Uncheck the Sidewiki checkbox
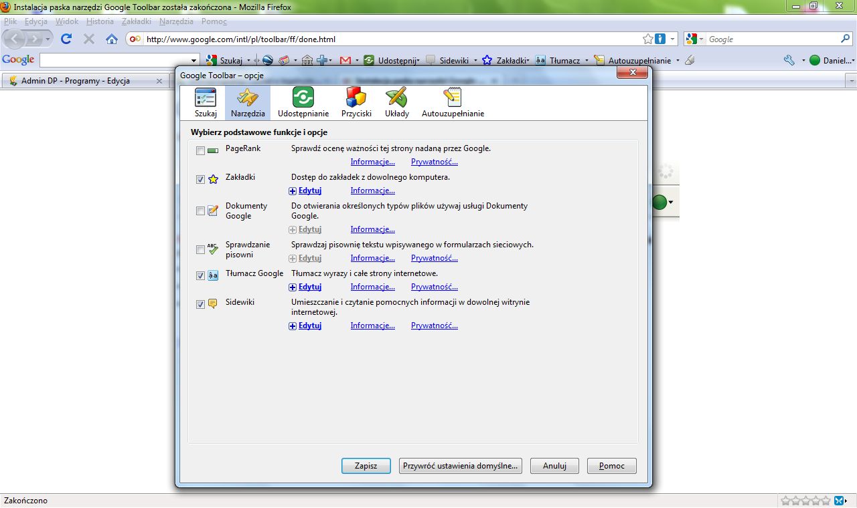Viewport: 857px width, 508px height. tap(200, 305)
